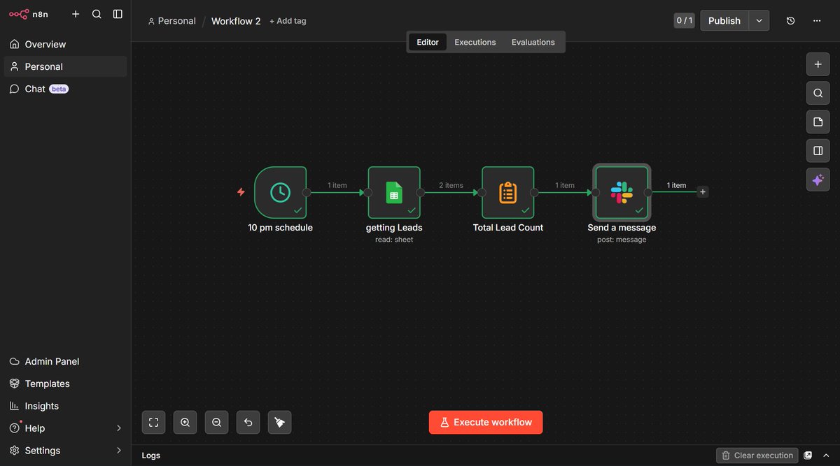
Task: Add a sticky note to the canvas
Action: pos(818,122)
